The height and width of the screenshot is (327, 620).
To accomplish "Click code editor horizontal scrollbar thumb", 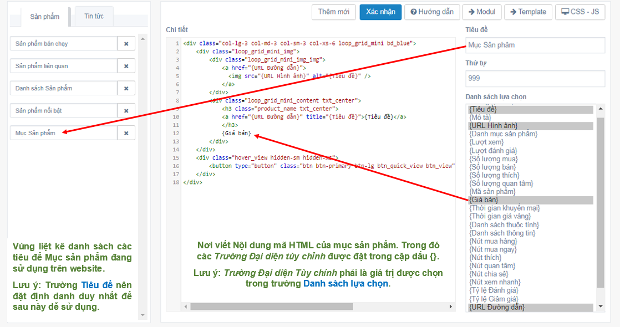I will click(272, 307).
